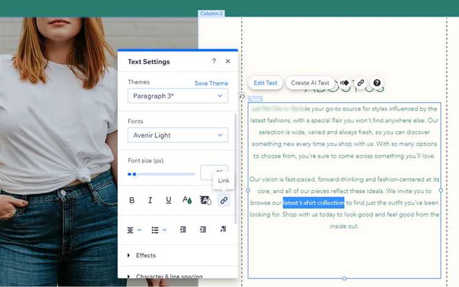
Task: Expand the Effects section
Action: tap(146, 255)
